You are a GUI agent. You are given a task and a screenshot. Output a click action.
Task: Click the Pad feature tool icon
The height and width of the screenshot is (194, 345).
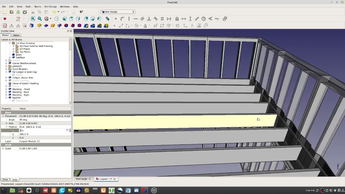pos(39,26)
